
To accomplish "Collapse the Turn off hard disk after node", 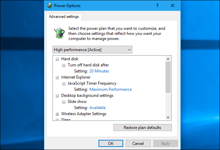I will click(x=64, y=65).
